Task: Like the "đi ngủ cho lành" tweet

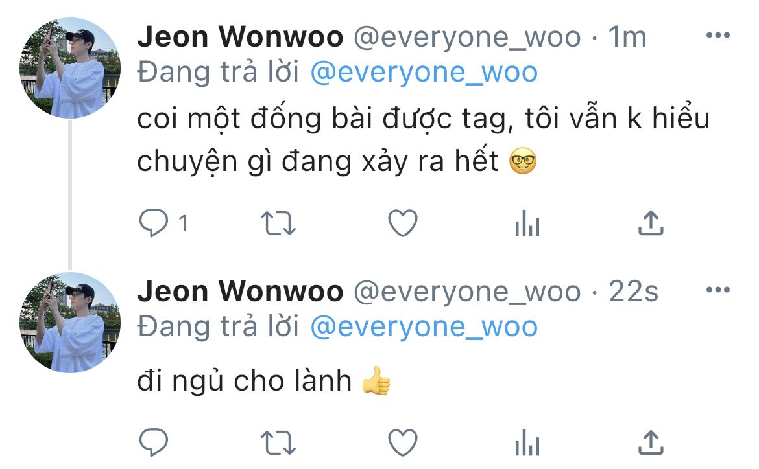Action: (403, 442)
